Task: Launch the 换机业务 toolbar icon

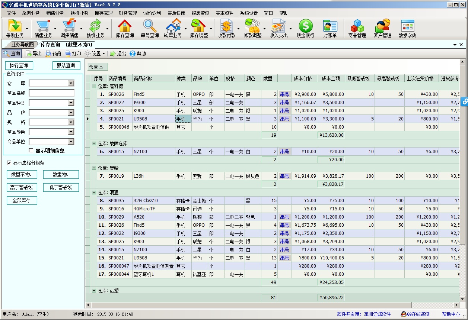Action: [95, 29]
